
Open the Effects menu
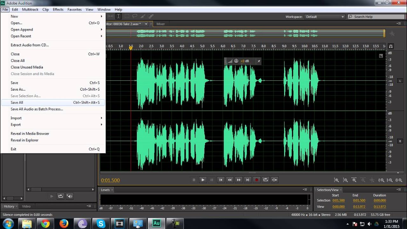click(58, 10)
